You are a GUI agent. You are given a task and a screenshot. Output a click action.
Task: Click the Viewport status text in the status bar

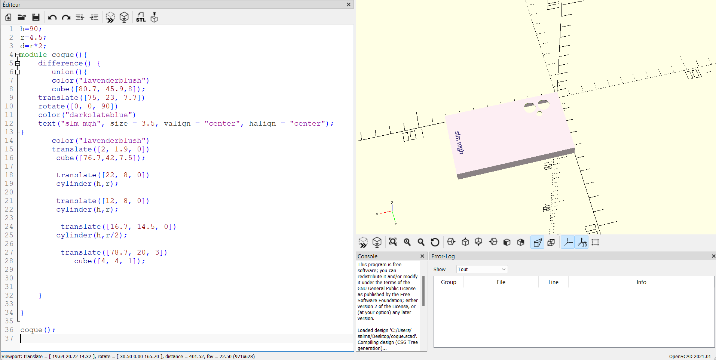coord(128,356)
